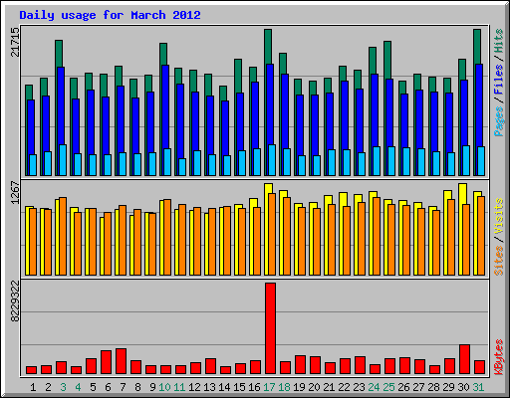
Task: Select the red KBytes bar for day 7
Action: coord(121,361)
